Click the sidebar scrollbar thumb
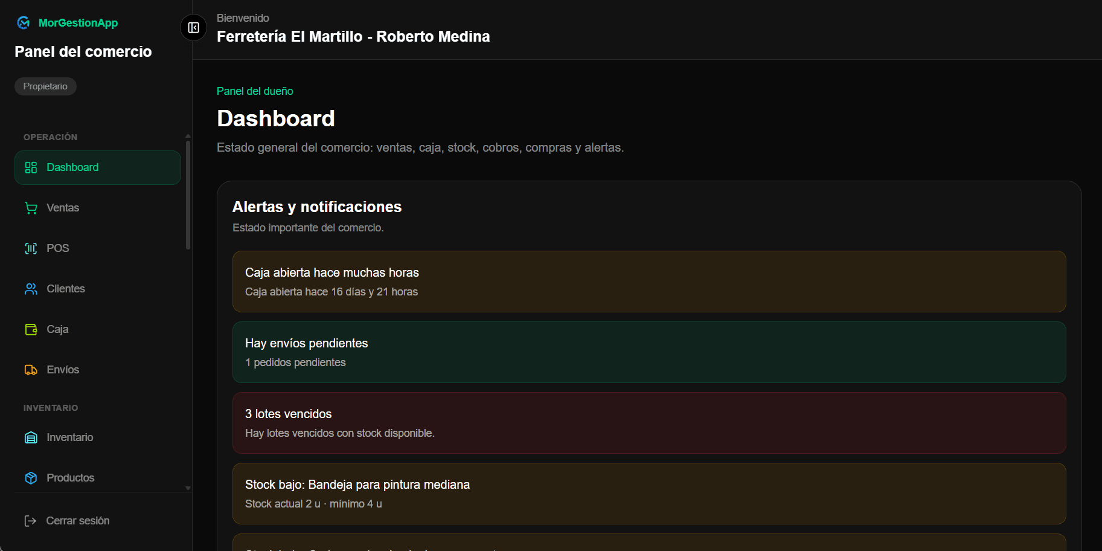 [x=188, y=195]
